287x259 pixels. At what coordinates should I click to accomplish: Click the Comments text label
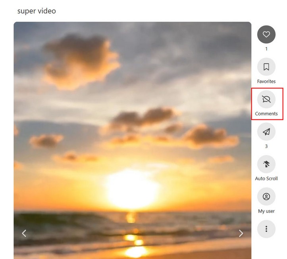point(266,114)
